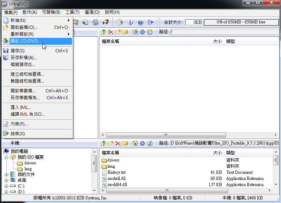The image size is (281, 203).
Task: Open help via blue question mark icon
Action: point(140,22)
